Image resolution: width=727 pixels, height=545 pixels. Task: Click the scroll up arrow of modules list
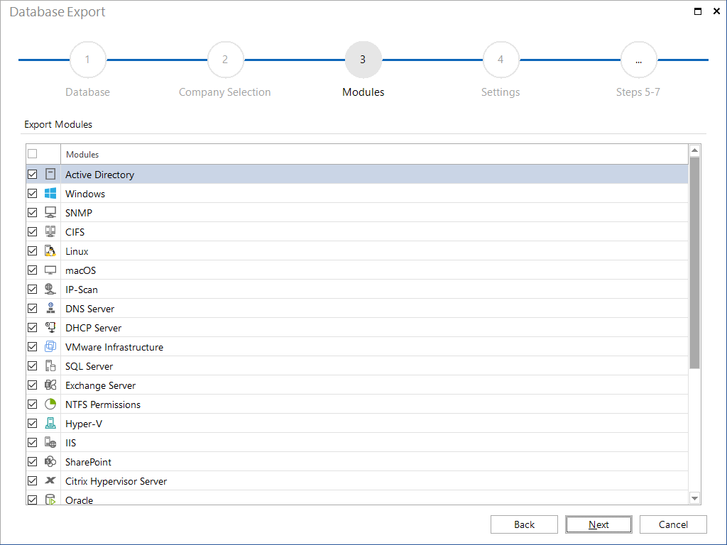[x=694, y=150]
